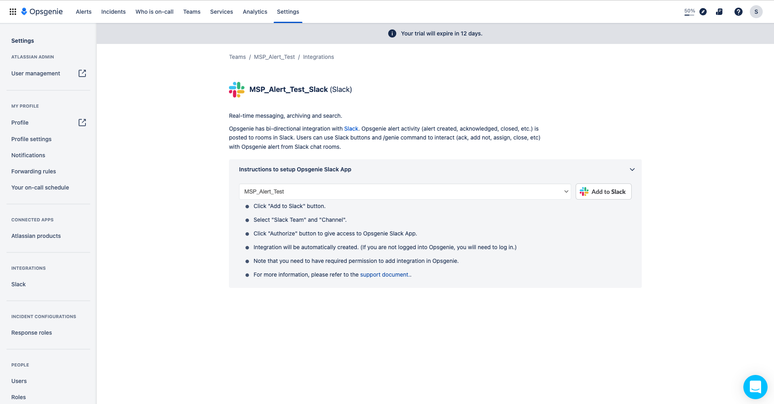
Task: Go to the Alerts tab
Action: pyautogui.click(x=83, y=12)
